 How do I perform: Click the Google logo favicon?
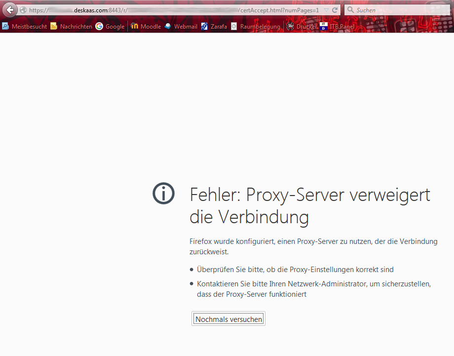pos(100,27)
